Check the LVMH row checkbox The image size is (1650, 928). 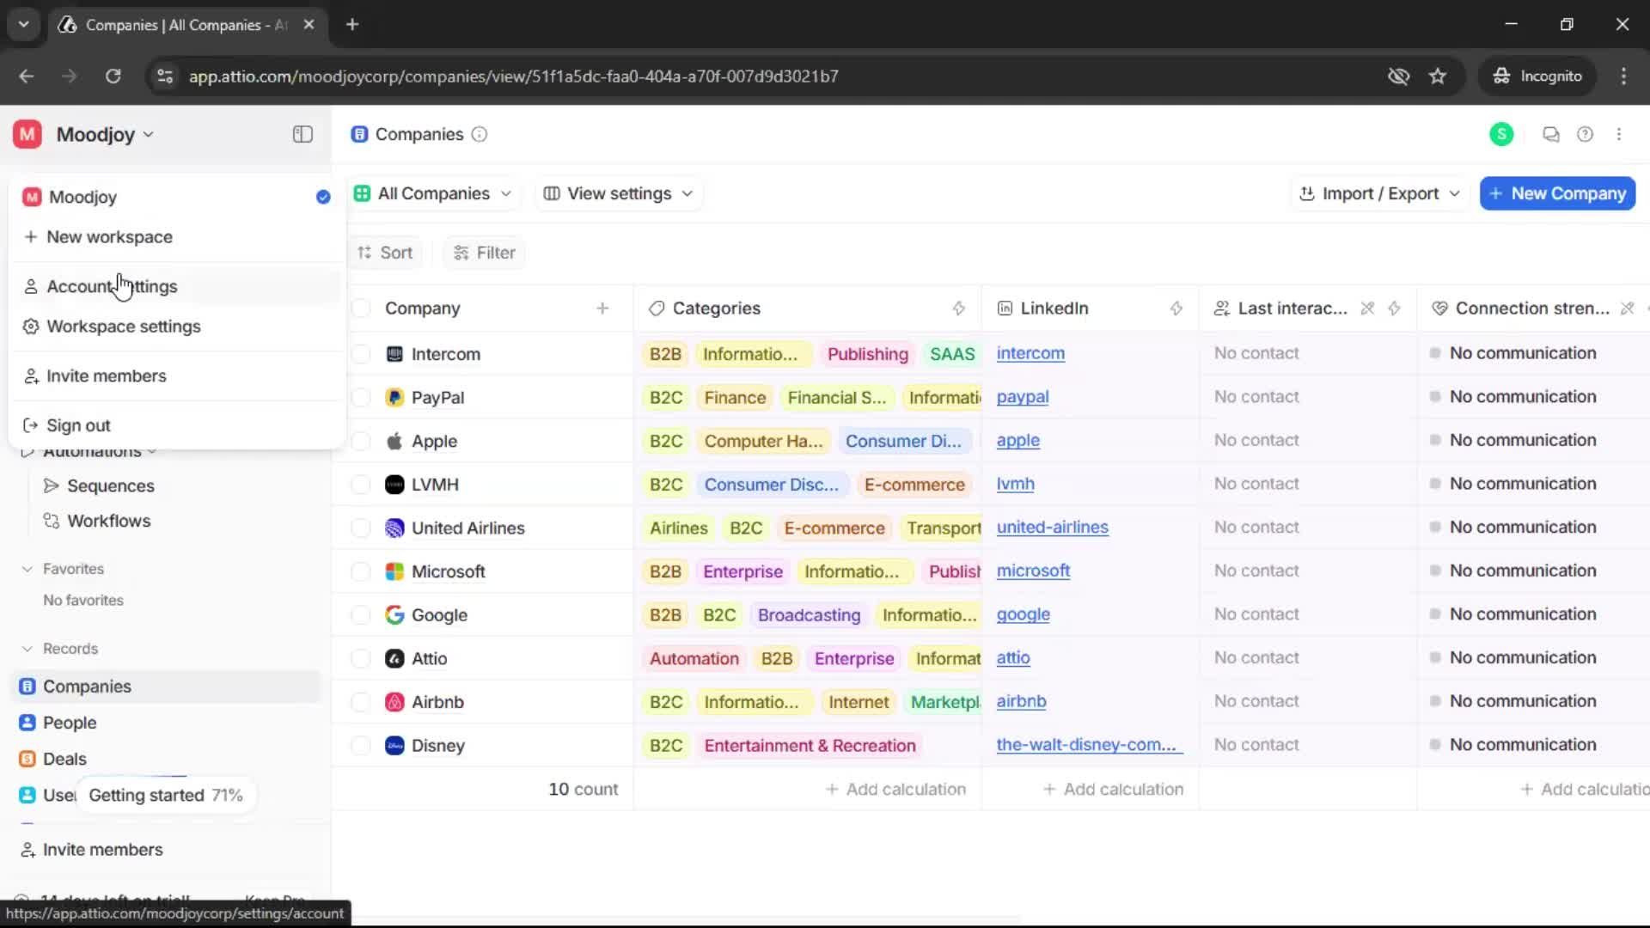click(361, 485)
